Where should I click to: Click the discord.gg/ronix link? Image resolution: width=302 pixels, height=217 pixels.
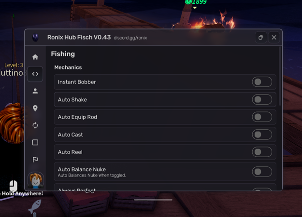click(x=130, y=38)
